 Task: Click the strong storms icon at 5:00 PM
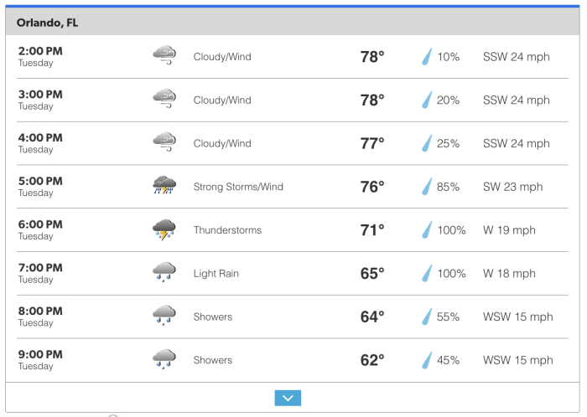(x=164, y=186)
